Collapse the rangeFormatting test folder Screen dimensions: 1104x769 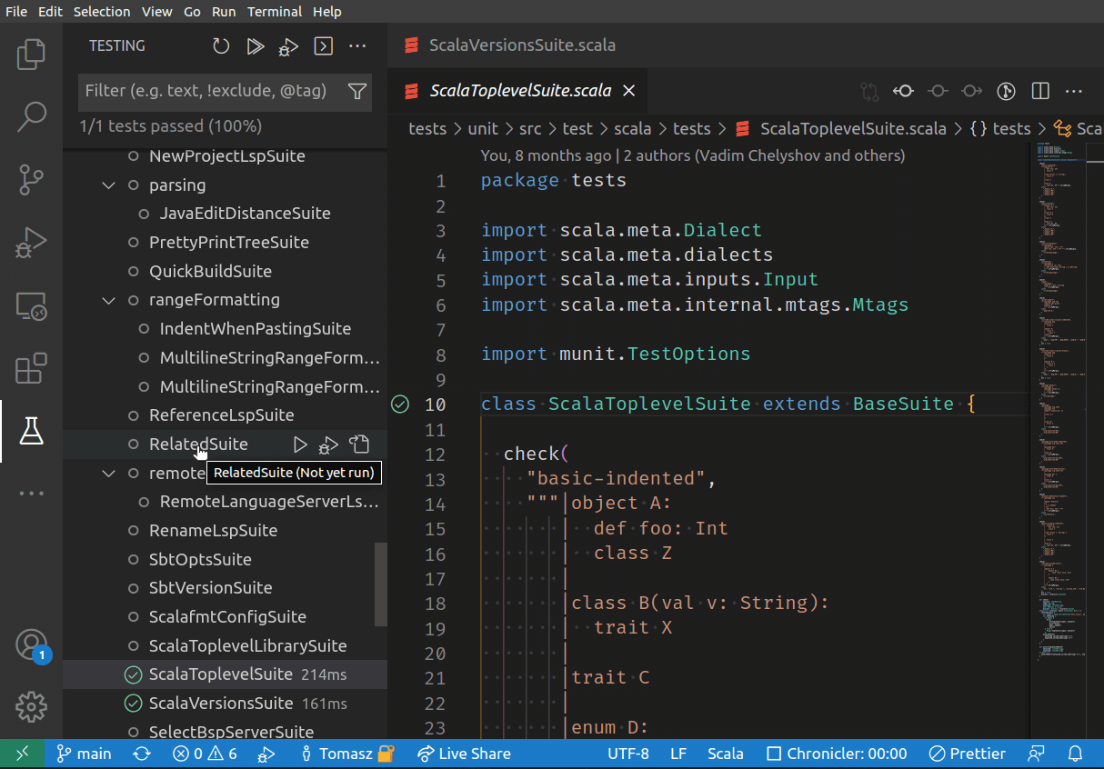tap(109, 300)
